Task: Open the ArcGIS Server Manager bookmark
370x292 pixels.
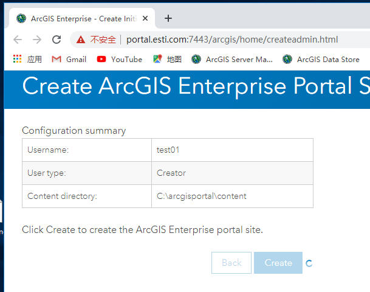Action: point(232,59)
